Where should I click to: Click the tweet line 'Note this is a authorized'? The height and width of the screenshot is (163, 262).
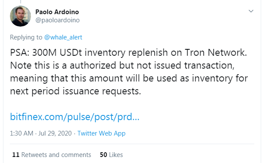click(x=122, y=66)
